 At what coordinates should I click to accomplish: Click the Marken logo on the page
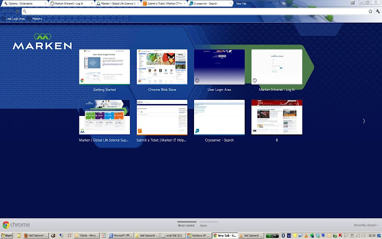tap(42, 41)
